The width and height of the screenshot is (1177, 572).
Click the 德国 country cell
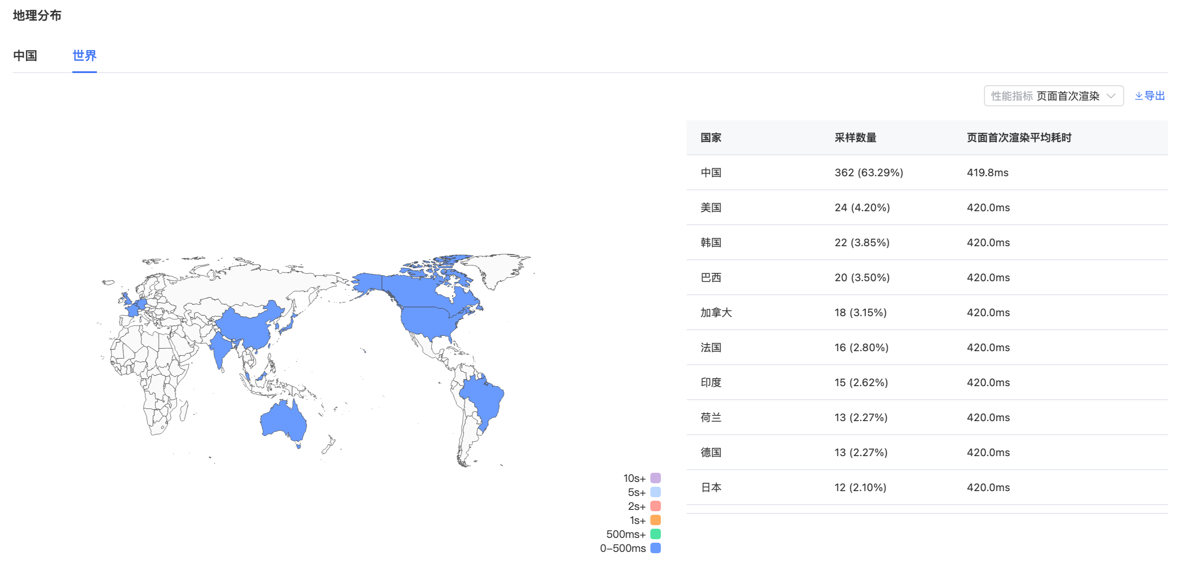pyautogui.click(x=711, y=453)
